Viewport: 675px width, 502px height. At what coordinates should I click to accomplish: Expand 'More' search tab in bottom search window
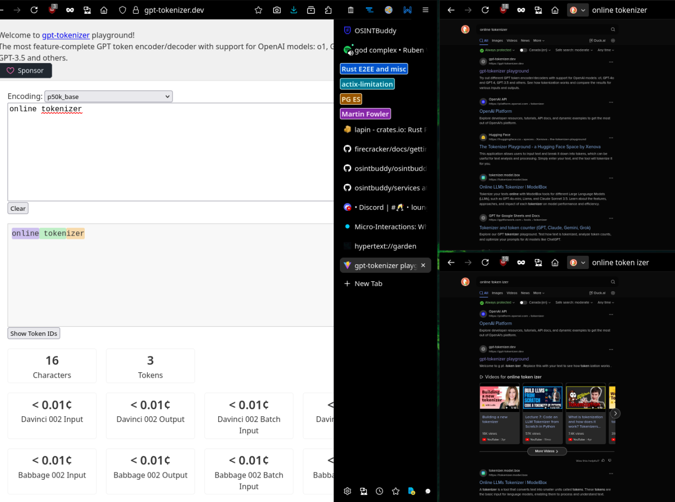[539, 293]
